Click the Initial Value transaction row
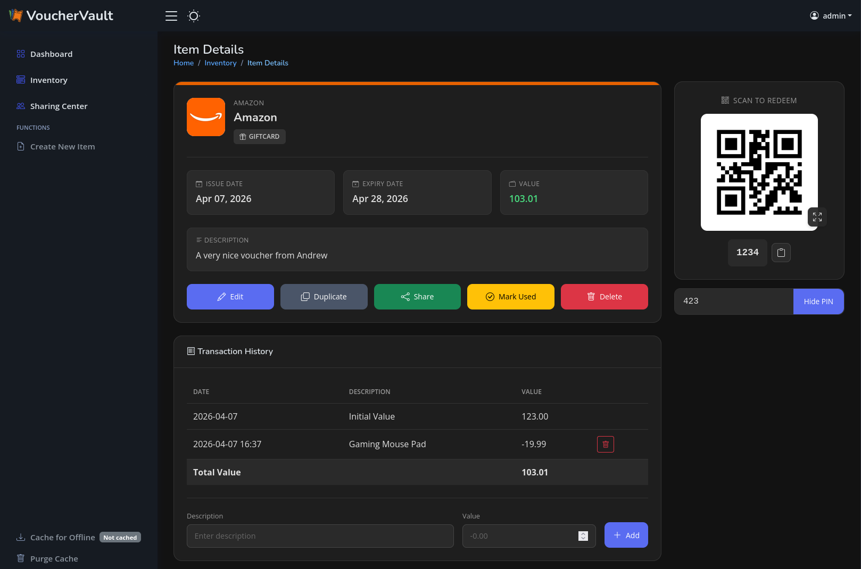861x569 pixels. tap(417, 416)
